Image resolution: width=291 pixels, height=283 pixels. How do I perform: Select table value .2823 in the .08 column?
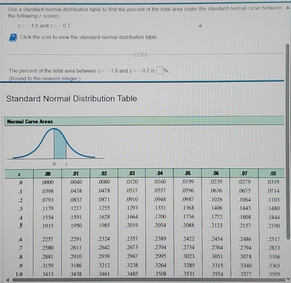pyautogui.click(x=274, y=248)
